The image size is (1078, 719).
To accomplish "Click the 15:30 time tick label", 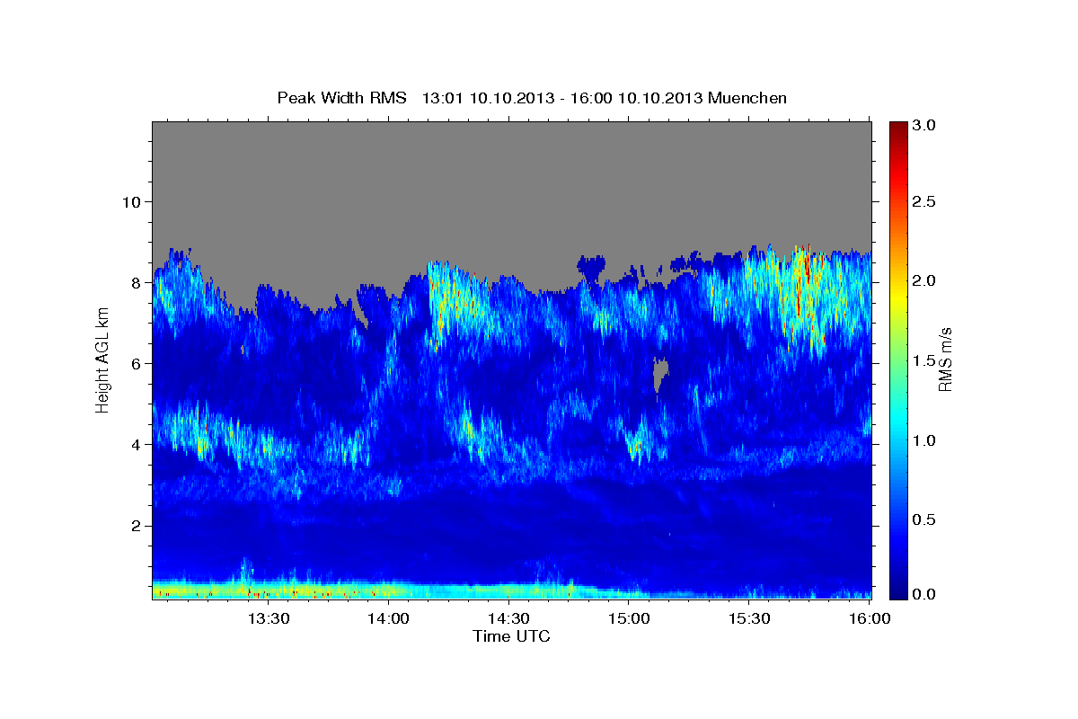I will 747,619.
